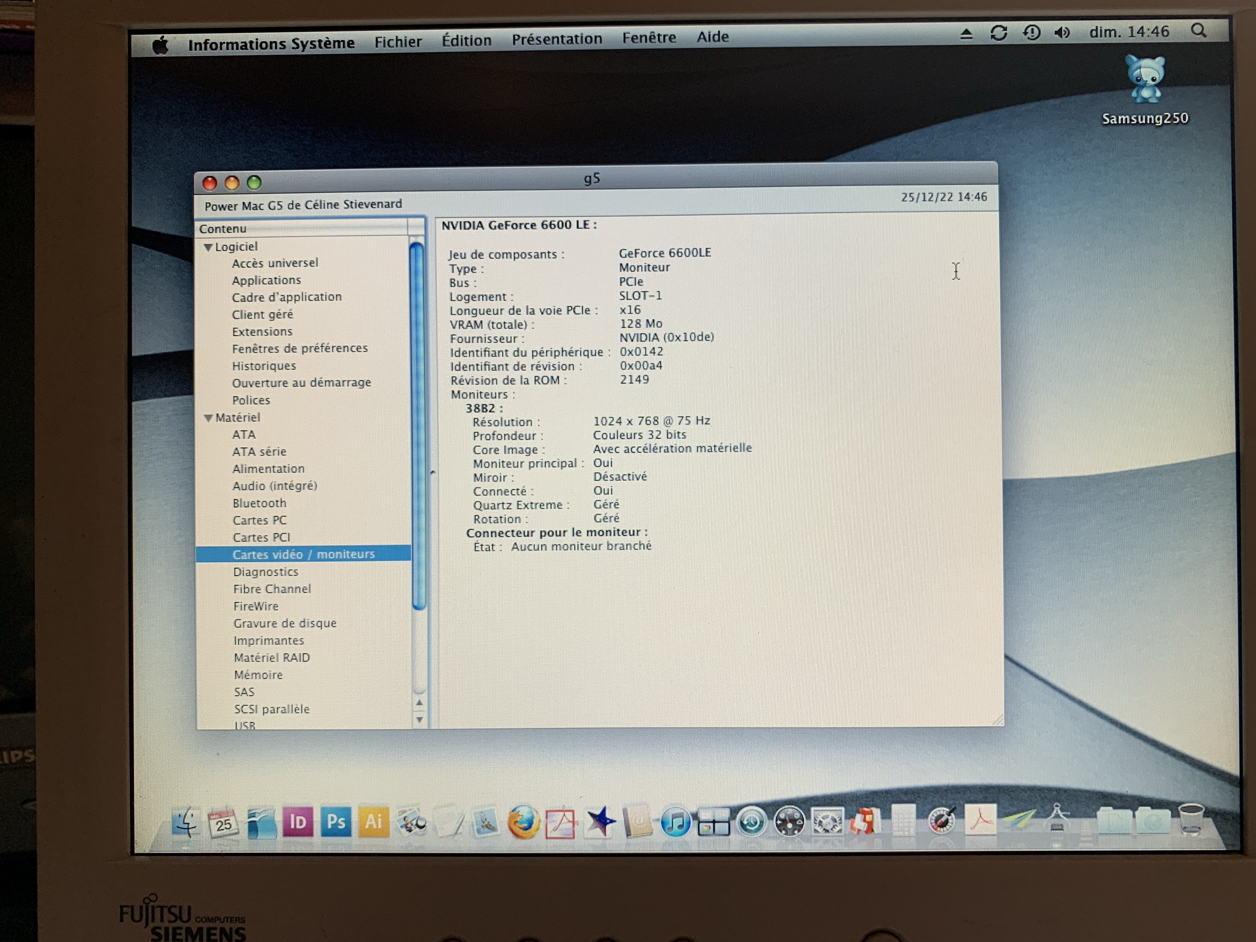Launch Adobe InDesign from the Dock
The image size is (1256, 942).
(297, 822)
